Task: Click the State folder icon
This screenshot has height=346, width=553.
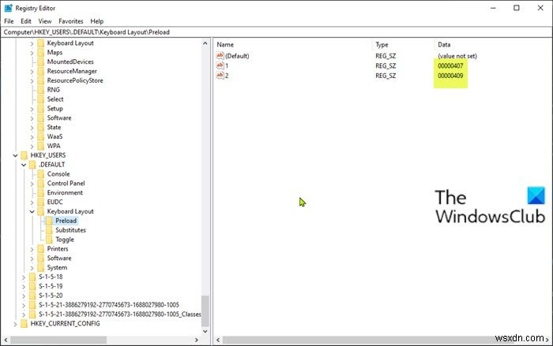Action: 41,127
